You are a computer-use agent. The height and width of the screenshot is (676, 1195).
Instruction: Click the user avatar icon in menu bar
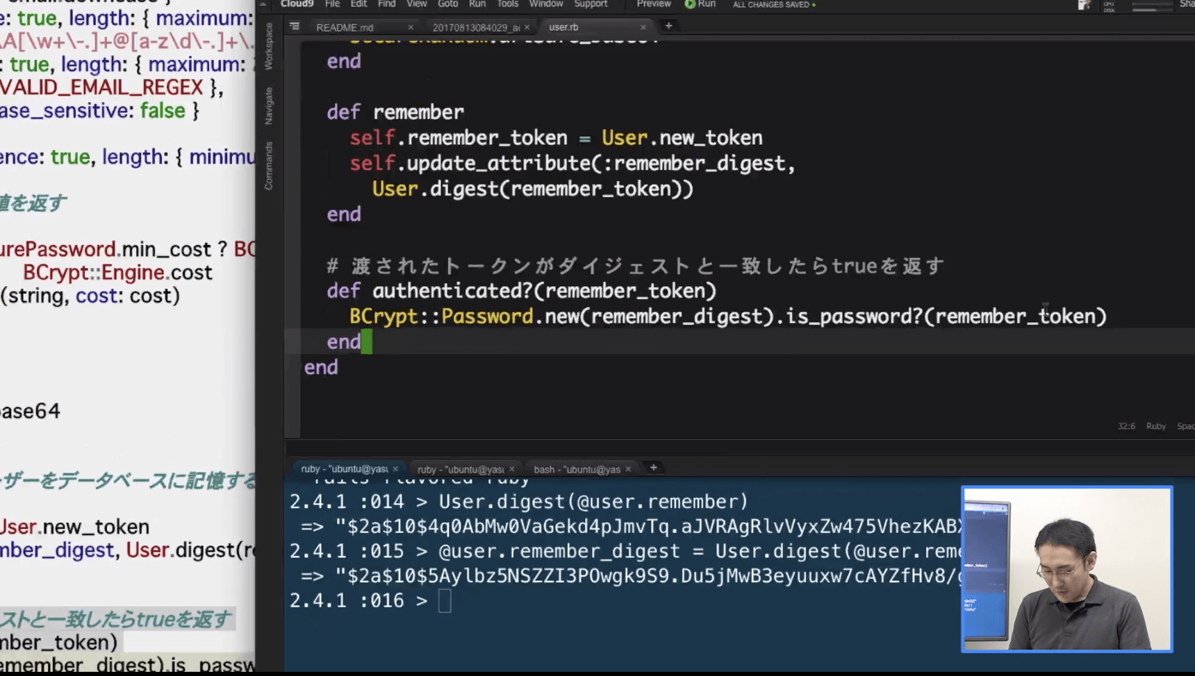click(1084, 5)
